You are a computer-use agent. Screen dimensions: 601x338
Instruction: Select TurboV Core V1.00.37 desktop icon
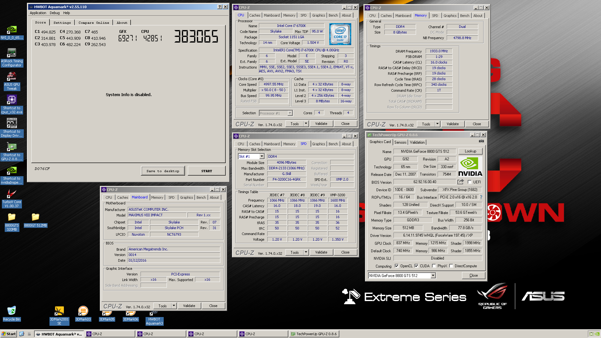[x=12, y=198]
